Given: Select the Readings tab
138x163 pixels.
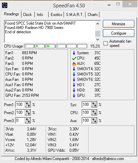Looking at the screenshot, I should pyautogui.click(x=12, y=14).
